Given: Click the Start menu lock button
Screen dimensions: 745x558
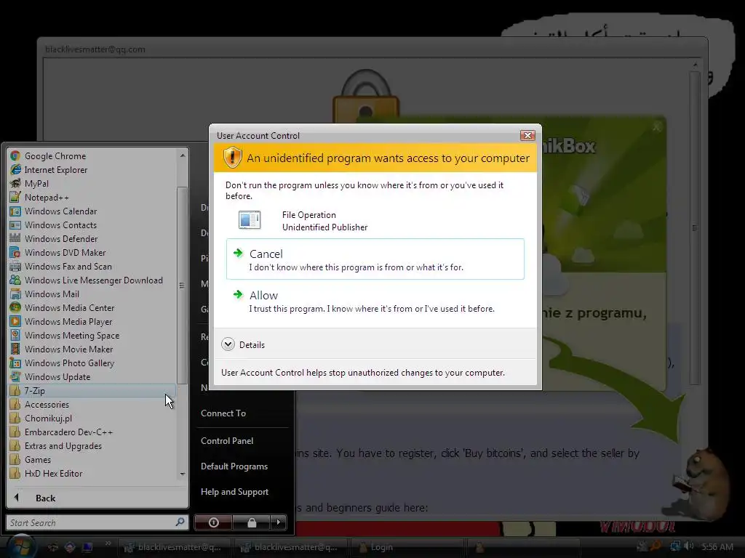Looking at the screenshot, I should pos(251,522).
